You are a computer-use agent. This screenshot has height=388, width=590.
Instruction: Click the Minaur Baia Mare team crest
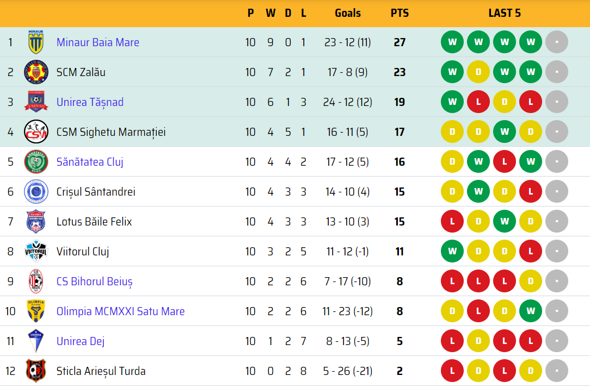[x=36, y=42]
